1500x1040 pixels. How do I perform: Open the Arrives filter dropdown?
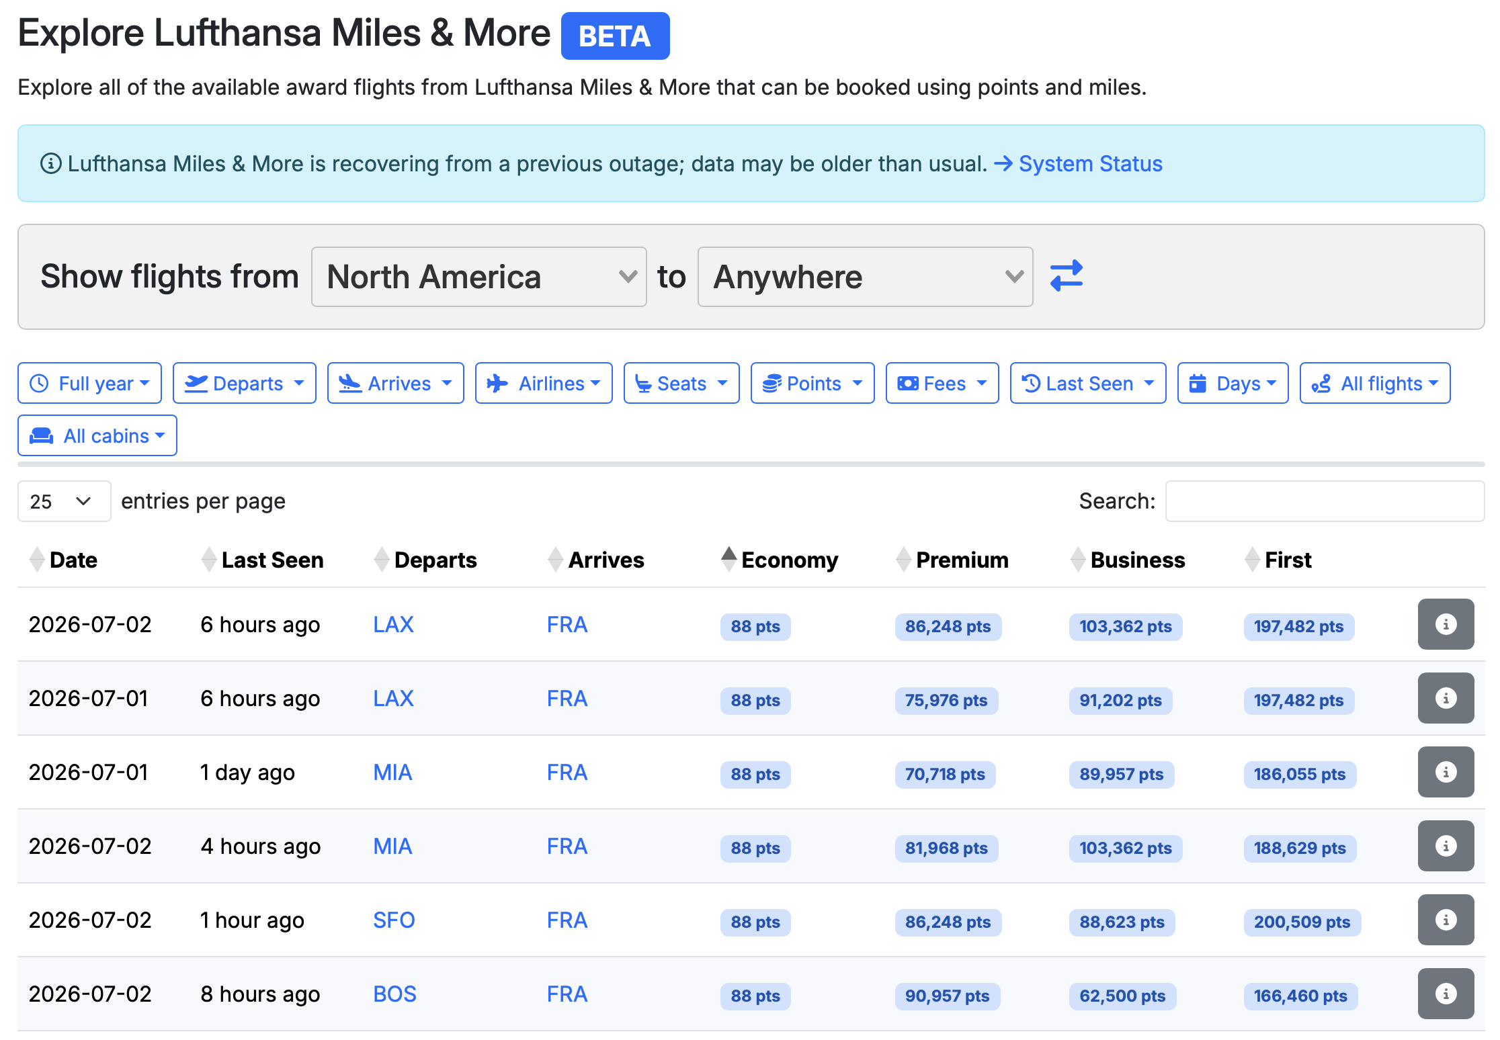pos(396,383)
